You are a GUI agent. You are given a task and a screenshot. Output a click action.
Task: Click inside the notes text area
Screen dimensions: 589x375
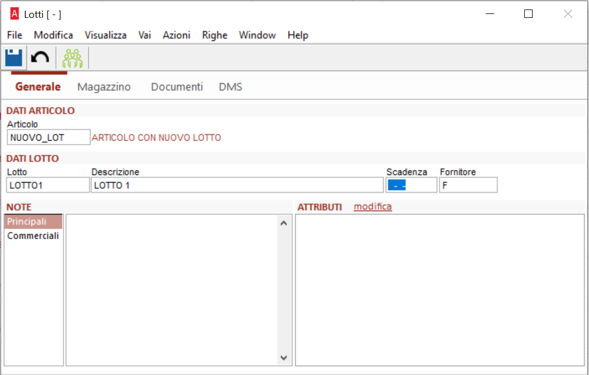(x=171, y=290)
